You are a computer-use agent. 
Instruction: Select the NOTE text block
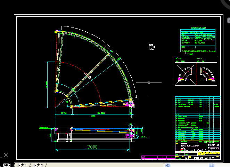(x=152, y=47)
